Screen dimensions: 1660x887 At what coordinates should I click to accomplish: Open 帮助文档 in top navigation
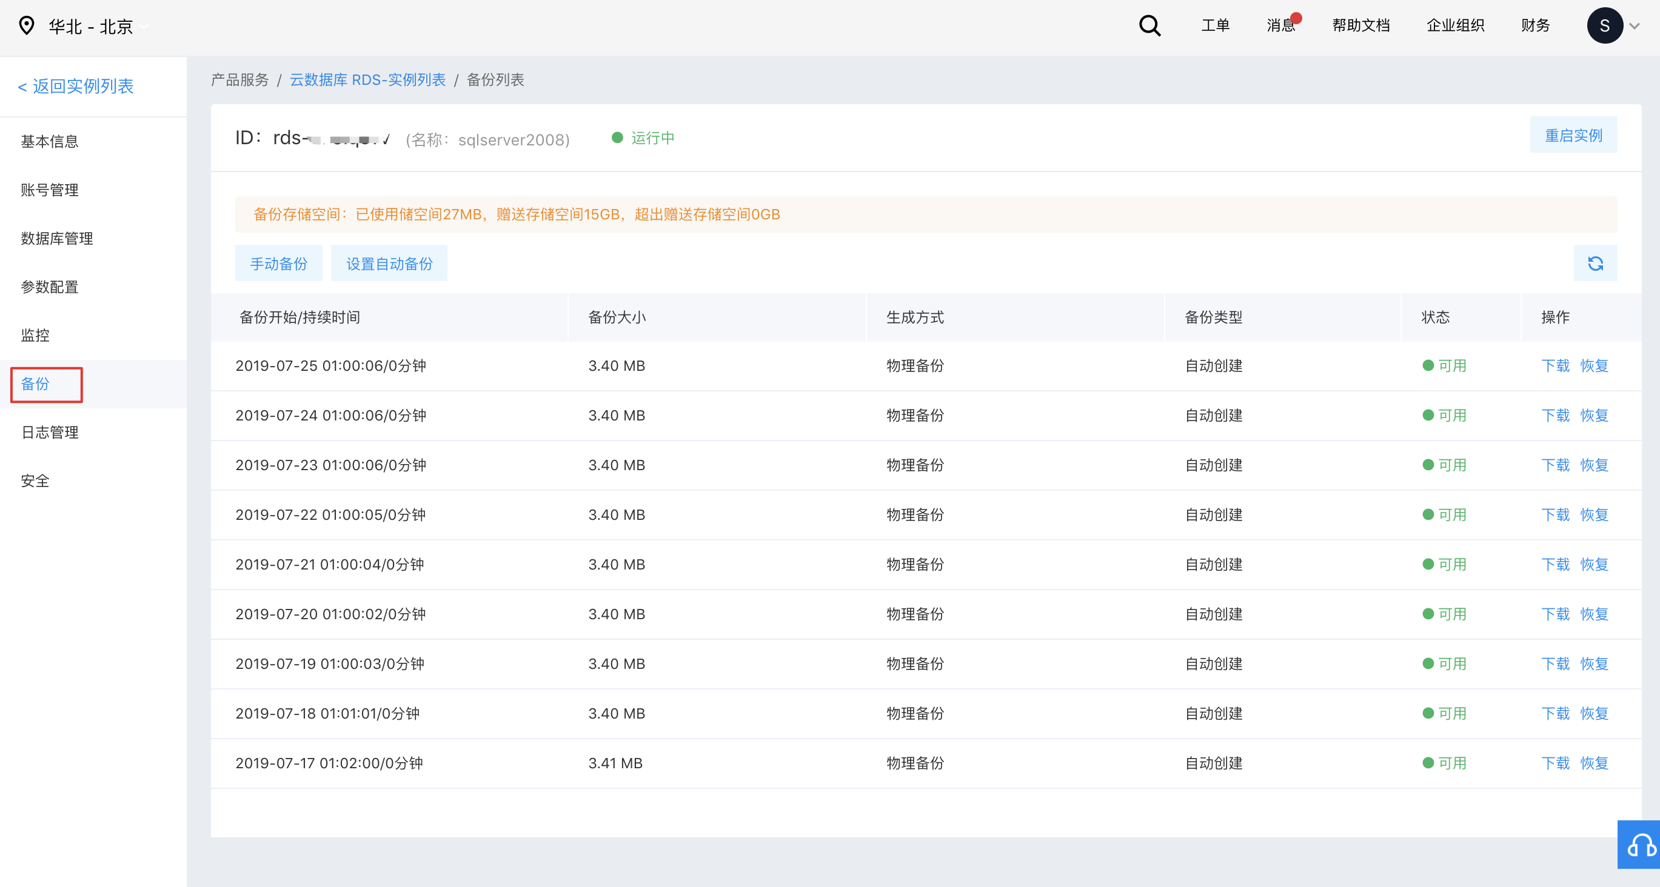pos(1361,26)
